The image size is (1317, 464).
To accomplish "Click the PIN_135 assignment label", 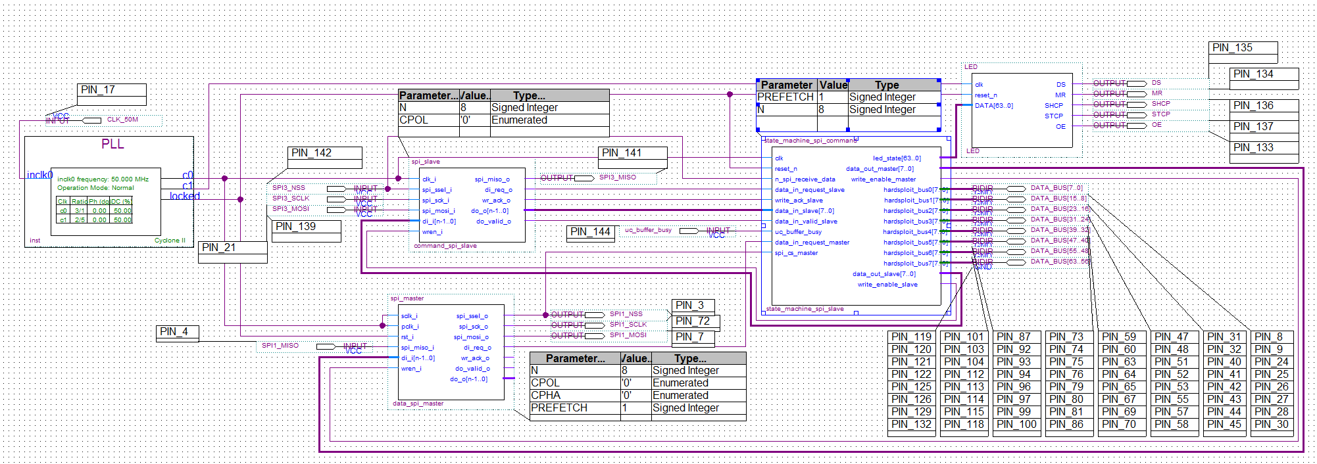I will pos(1233,48).
